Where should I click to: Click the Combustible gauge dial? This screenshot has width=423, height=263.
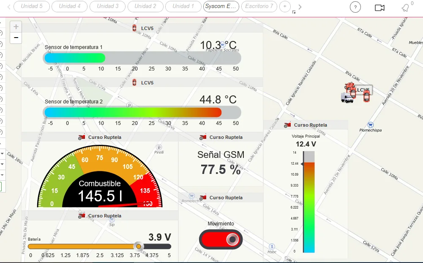pos(100,176)
